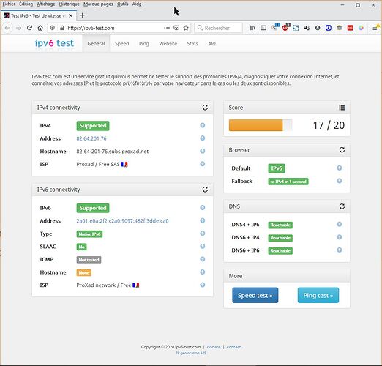
Task: Click the info icon for IPv4 ISP
Action: pos(203,164)
